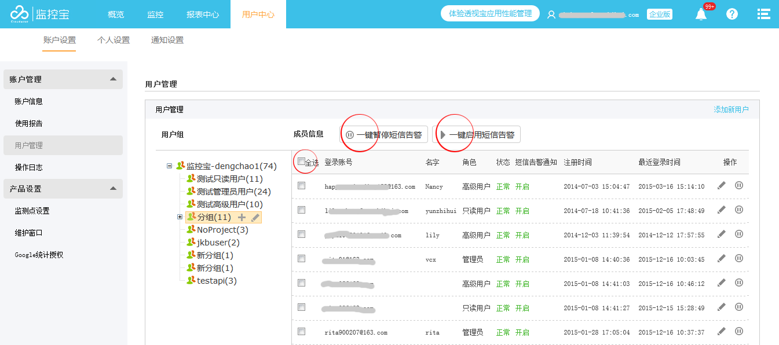Click the pencil icon beside 分组(11)

point(255,217)
